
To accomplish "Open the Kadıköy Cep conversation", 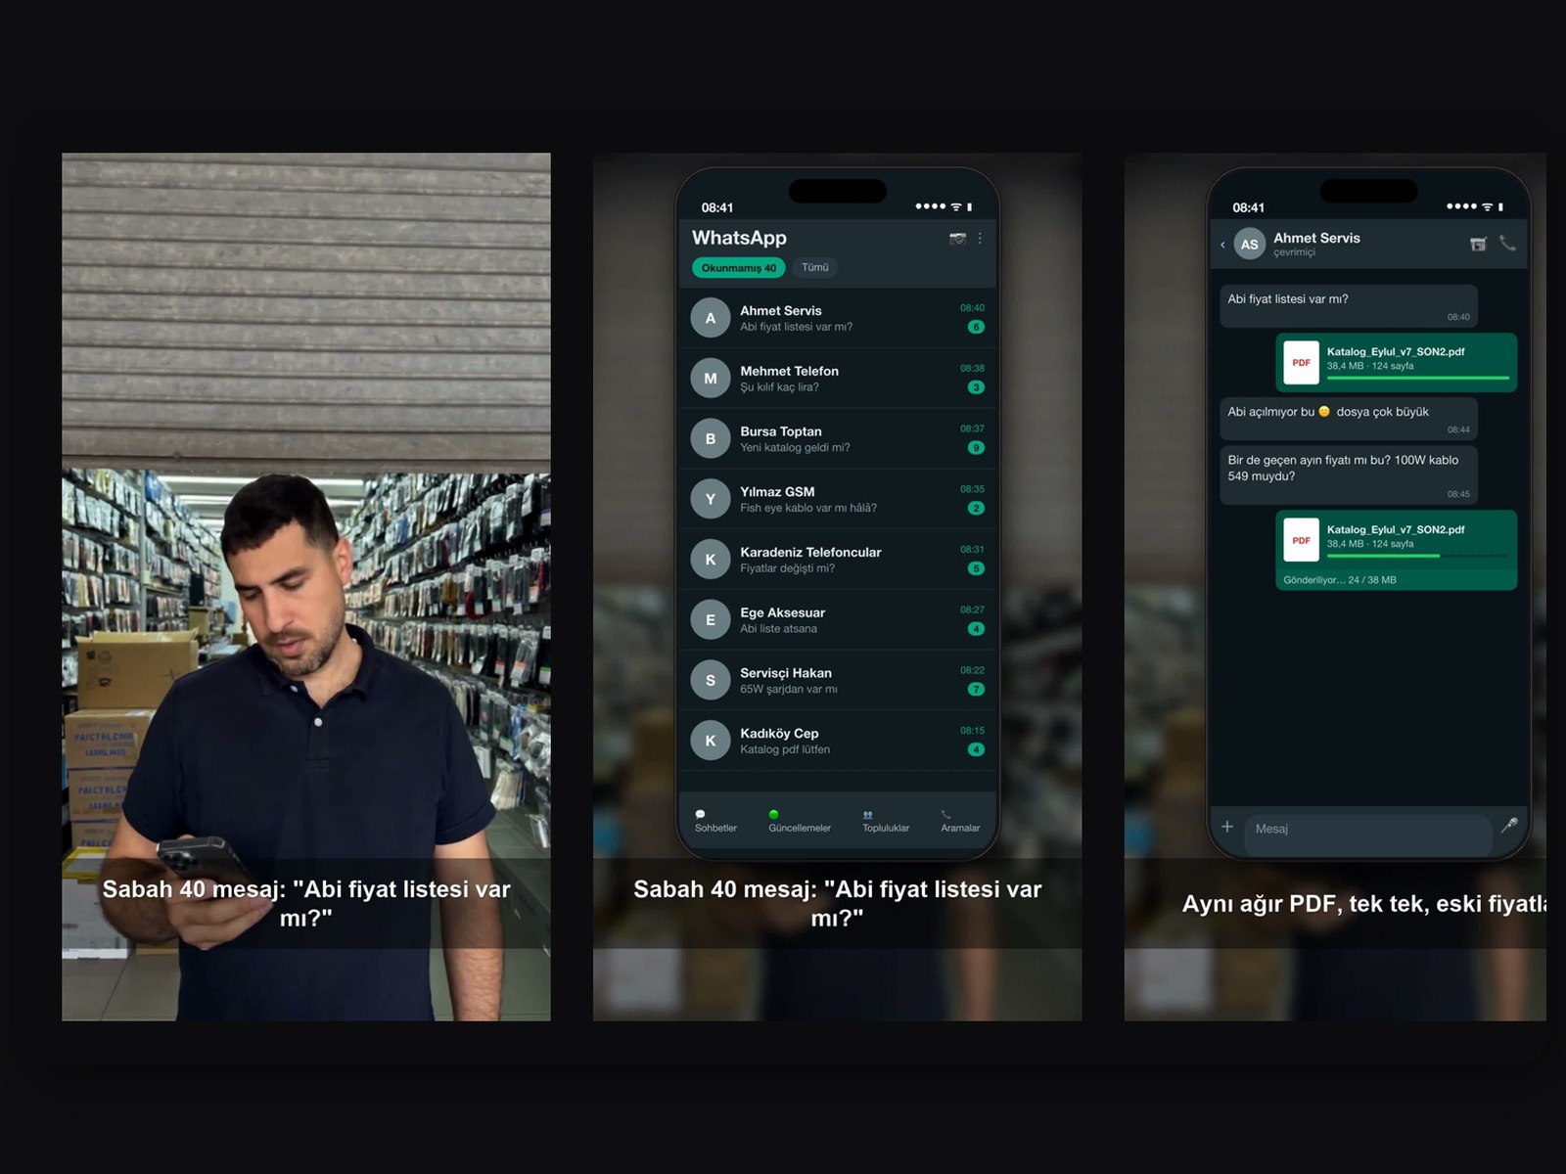I will point(838,741).
